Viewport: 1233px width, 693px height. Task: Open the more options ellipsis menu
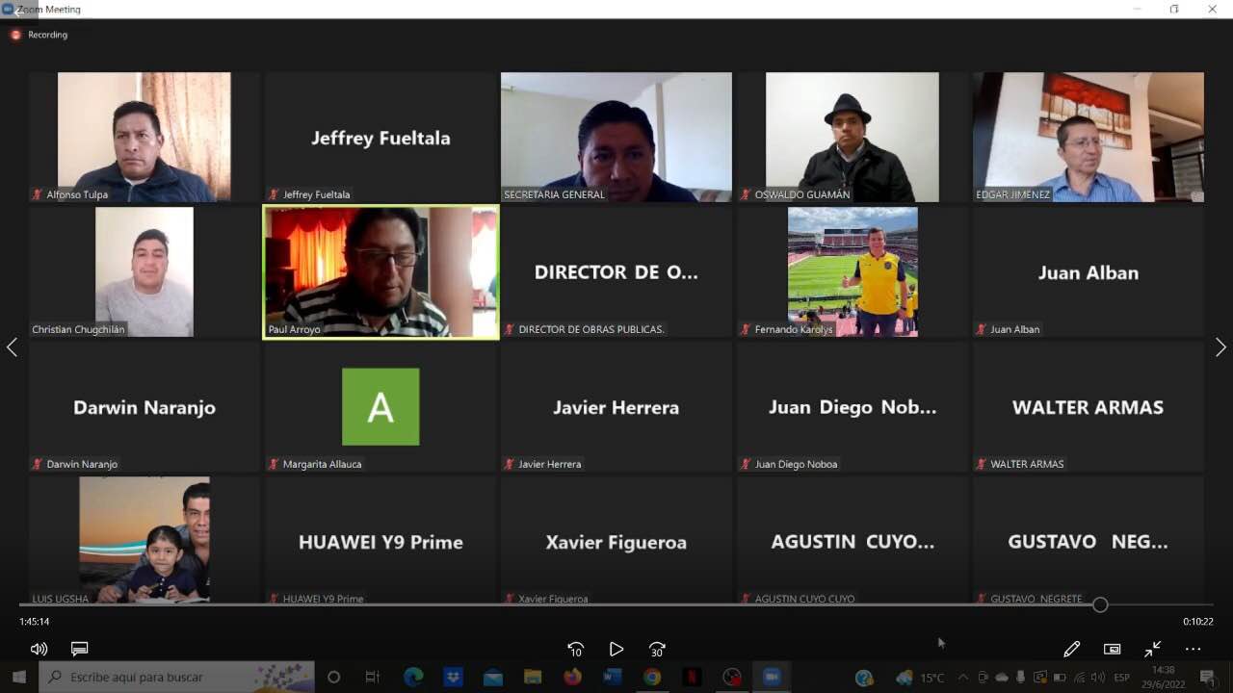click(x=1193, y=650)
